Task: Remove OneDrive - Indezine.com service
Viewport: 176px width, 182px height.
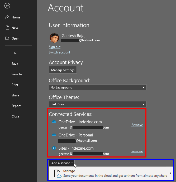Action: (x=137, y=125)
